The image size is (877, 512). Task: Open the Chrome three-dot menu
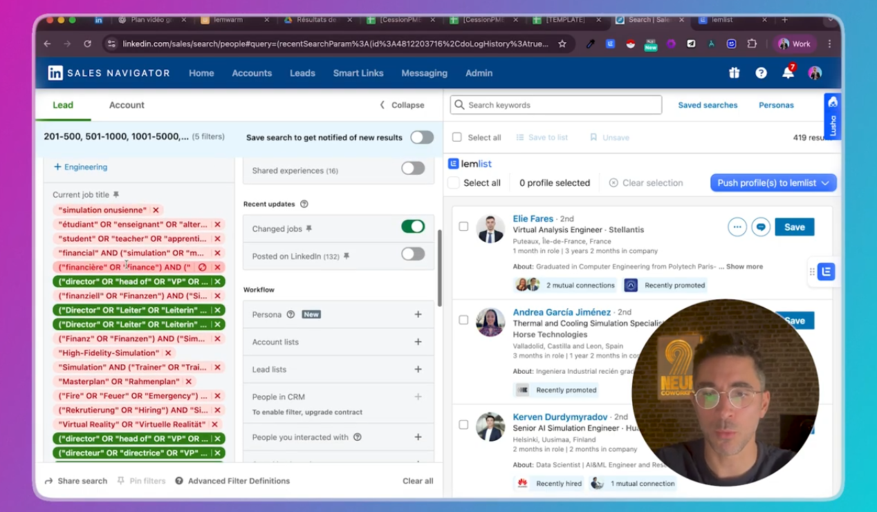click(x=829, y=44)
